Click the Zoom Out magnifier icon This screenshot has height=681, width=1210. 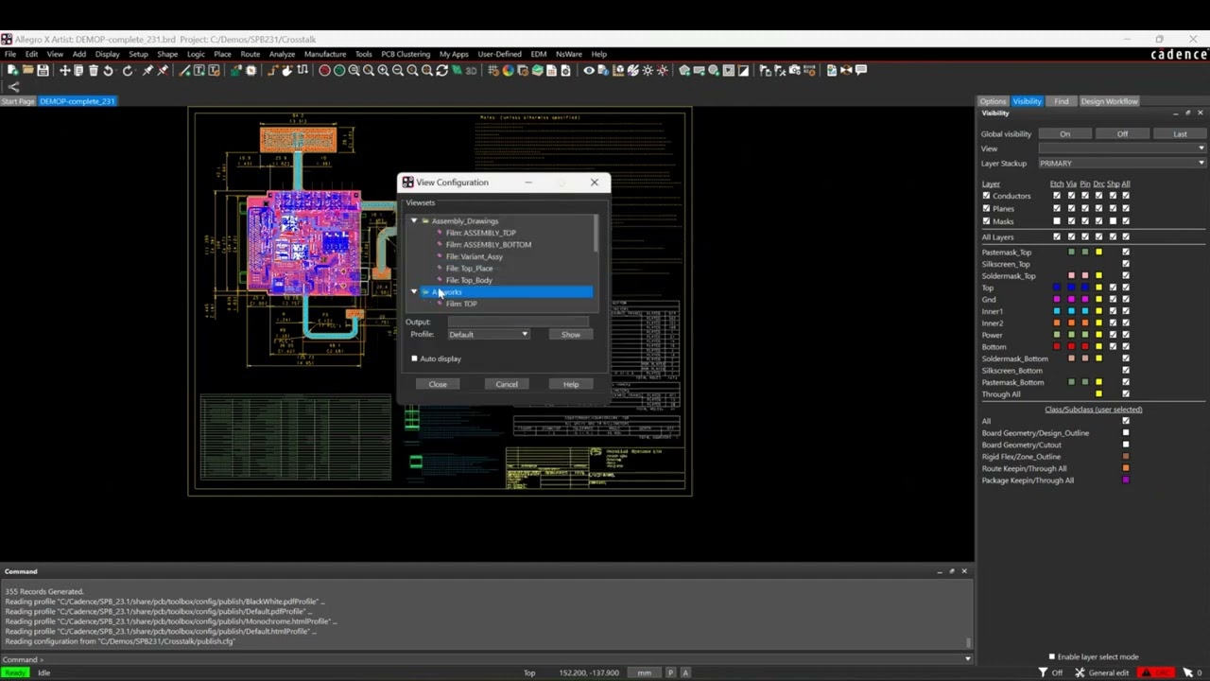click(x=398, y=70)
